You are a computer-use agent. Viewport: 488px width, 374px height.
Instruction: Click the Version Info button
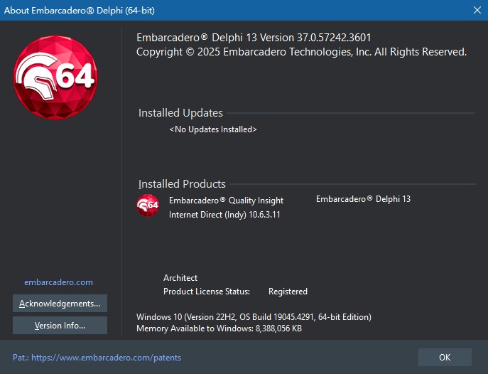[x=60, y=326]
